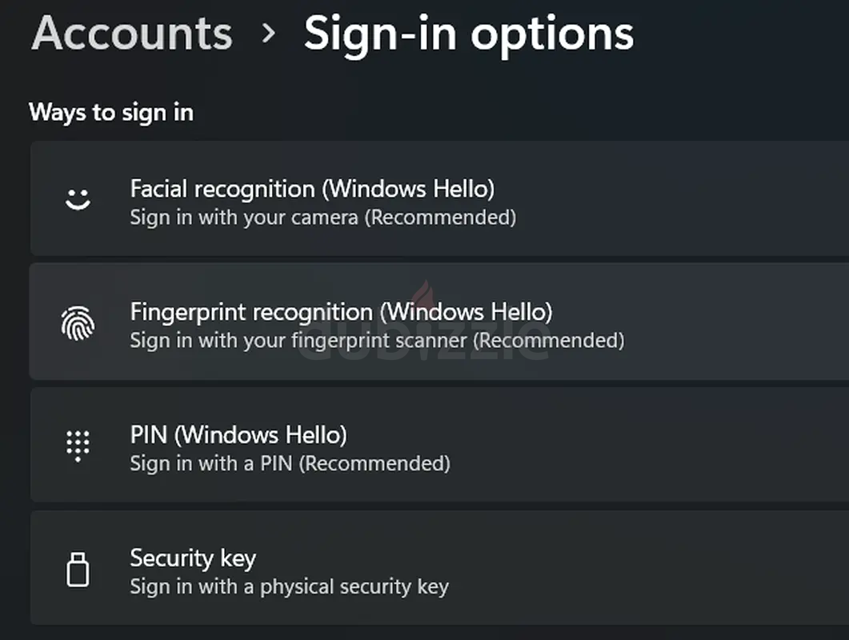Click the Ways to sign in heading
849x640 pixels.
[x=111, y=113]
